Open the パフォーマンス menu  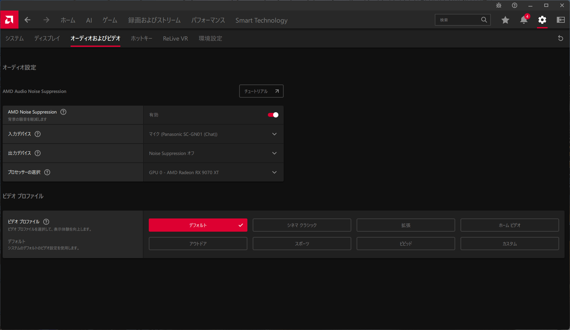(208, 20)
